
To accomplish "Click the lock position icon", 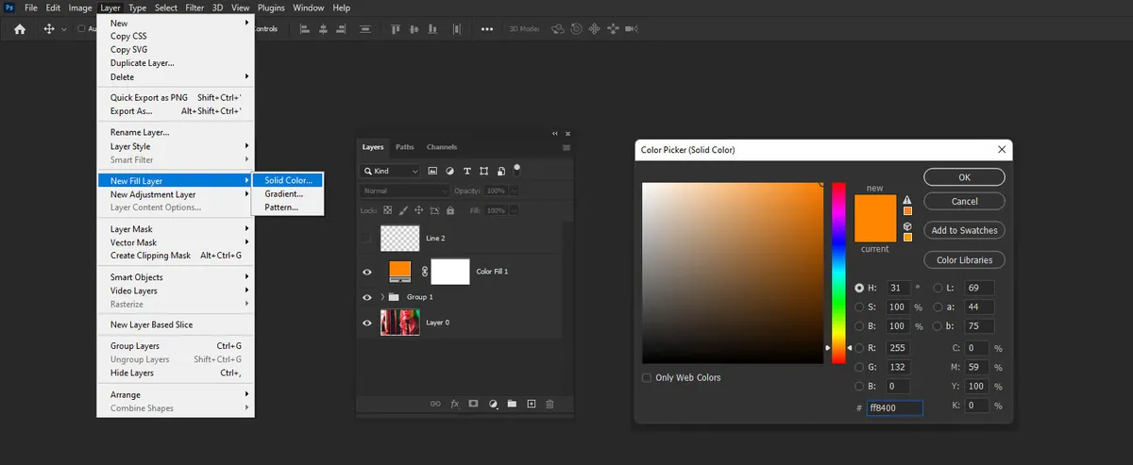I will [419, 210].
